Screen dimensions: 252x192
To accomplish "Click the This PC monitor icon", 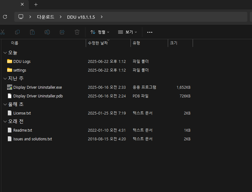I will click(21, 17).
